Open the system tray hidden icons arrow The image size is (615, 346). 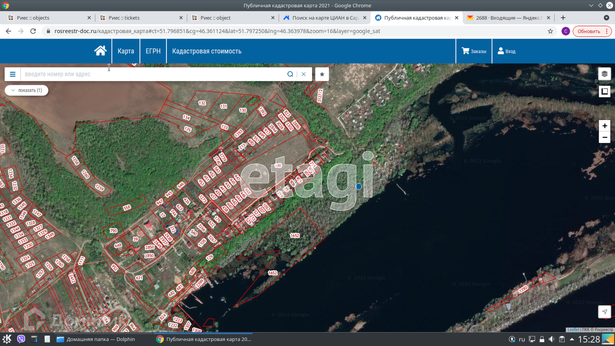572,339
